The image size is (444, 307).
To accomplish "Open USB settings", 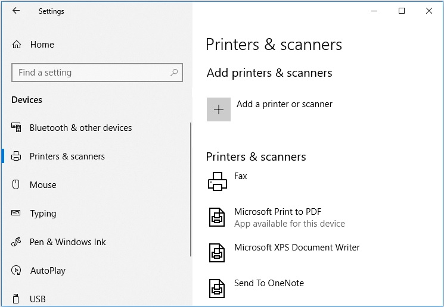I will click(38, 299).
